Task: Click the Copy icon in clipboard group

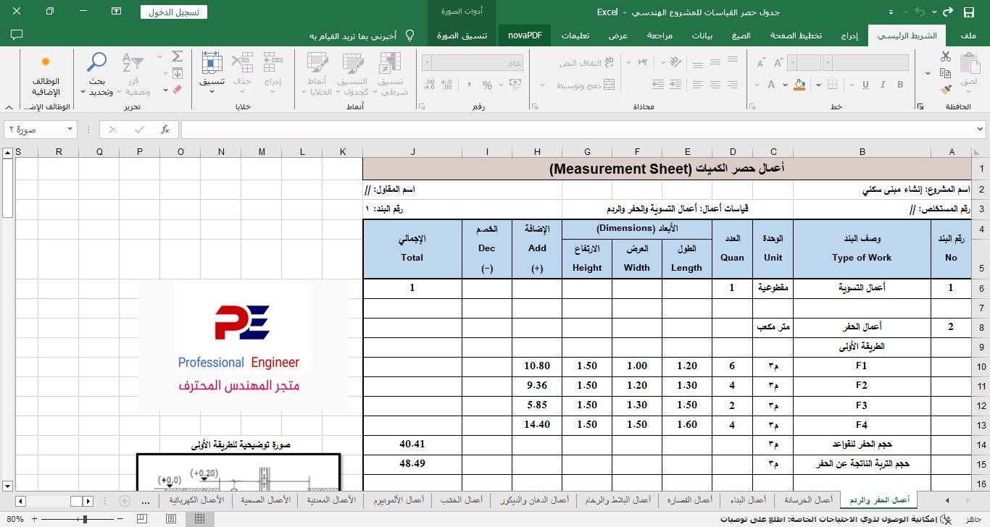Action: tap(945, 73)
